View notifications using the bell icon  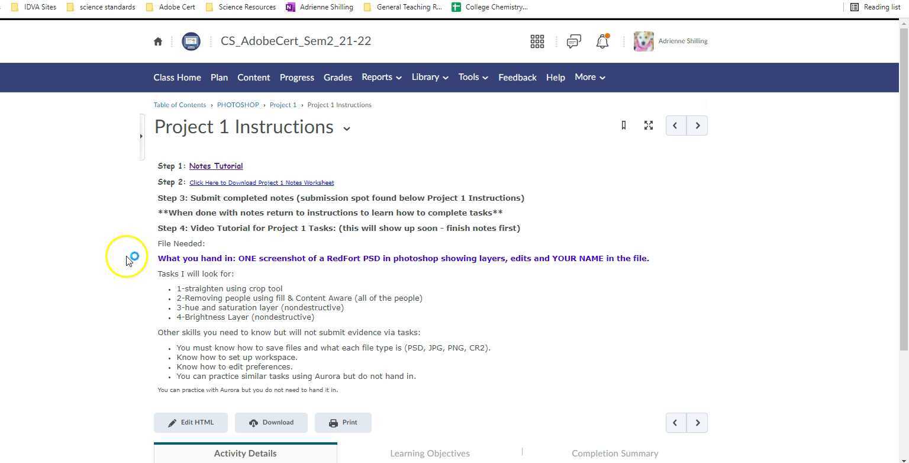click(602, 41)
